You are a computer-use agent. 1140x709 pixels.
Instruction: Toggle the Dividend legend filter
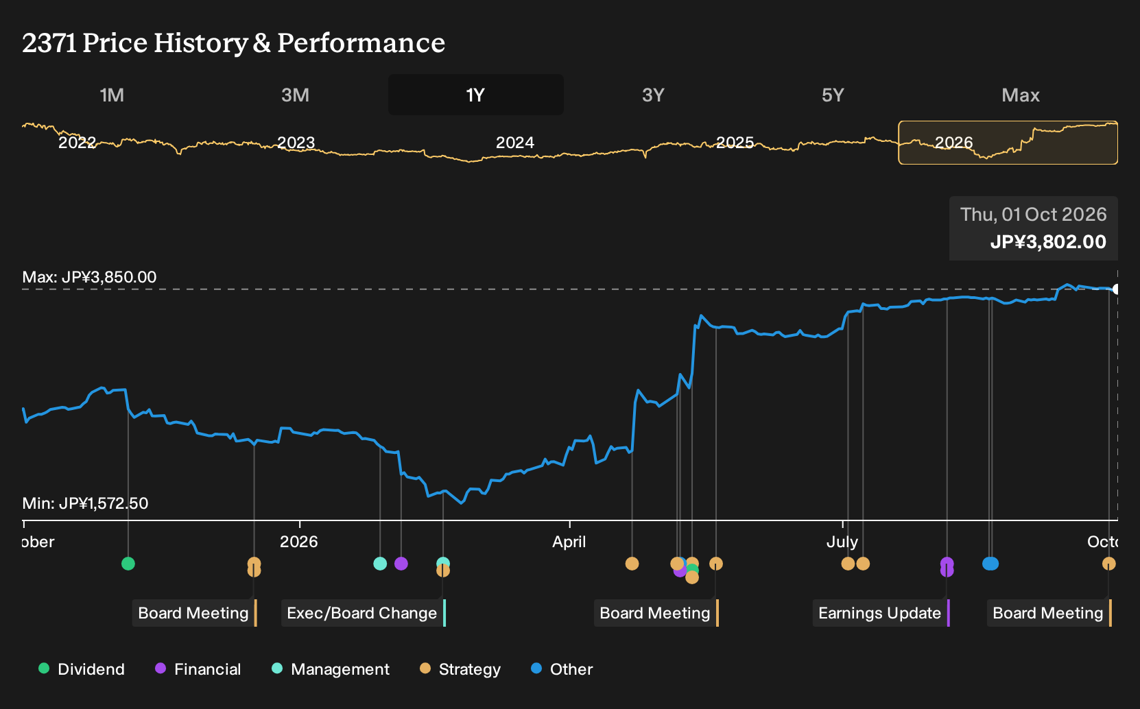82,669
